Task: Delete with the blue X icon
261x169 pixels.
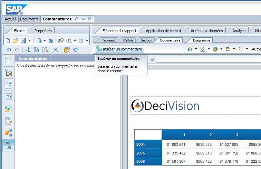Action: point(56,50)
